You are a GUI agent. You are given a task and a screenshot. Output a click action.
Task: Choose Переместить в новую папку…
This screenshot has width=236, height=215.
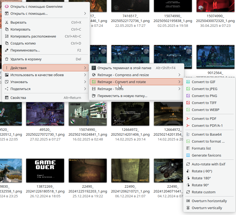click(136, 96)
